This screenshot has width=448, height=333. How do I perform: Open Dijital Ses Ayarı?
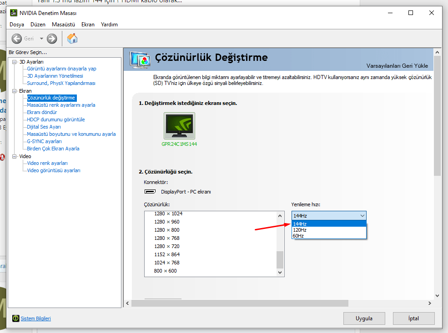(44, 127)
